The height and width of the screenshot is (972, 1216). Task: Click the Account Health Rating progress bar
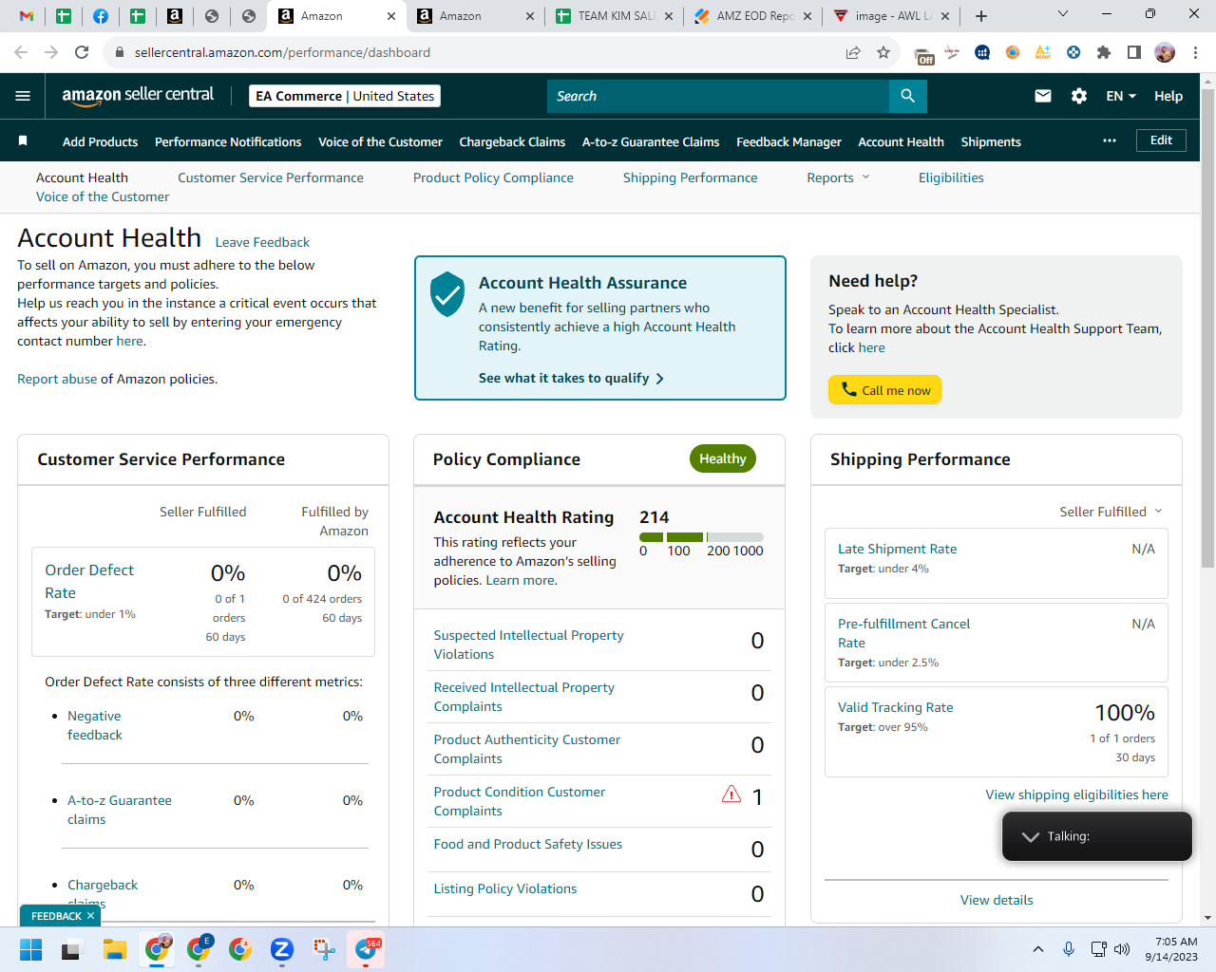point(701,537)
